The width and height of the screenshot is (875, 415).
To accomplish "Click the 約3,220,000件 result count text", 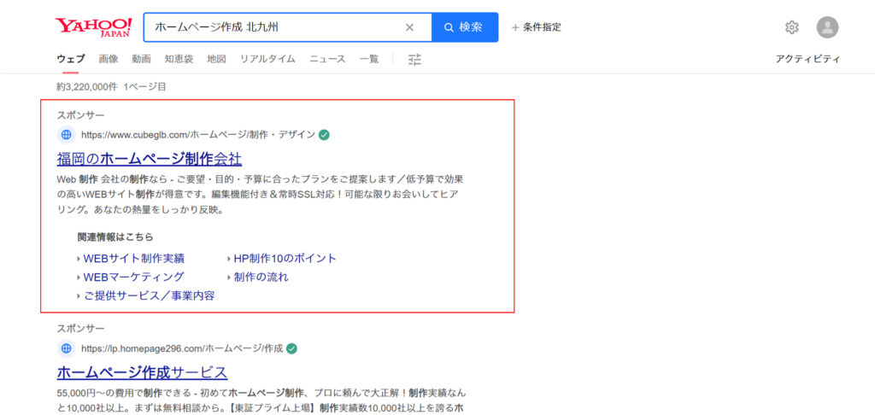I will point(87,87).
